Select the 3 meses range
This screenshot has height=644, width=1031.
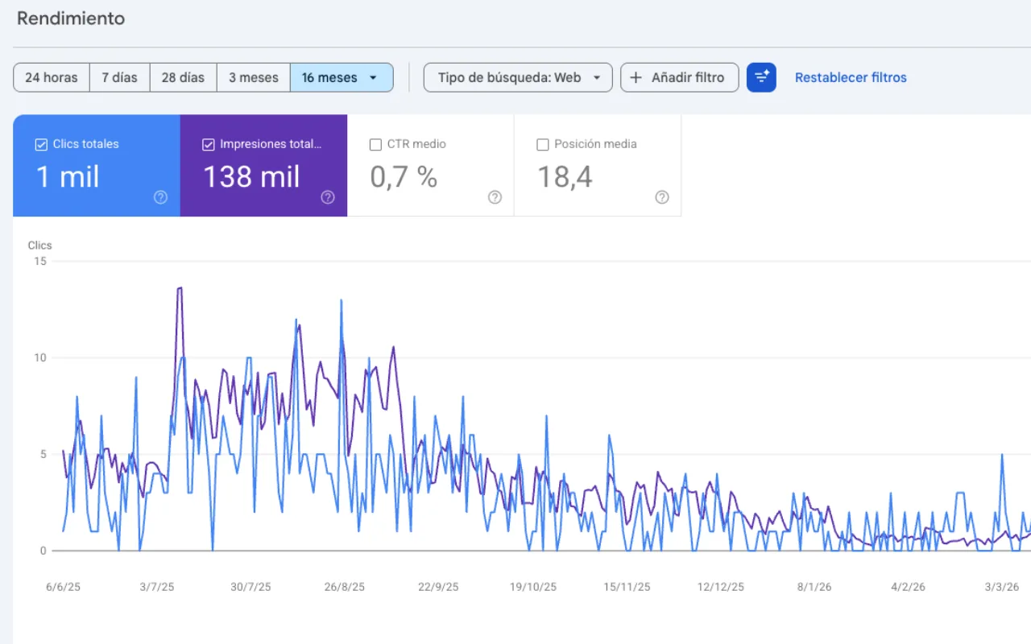coord(254,77)
